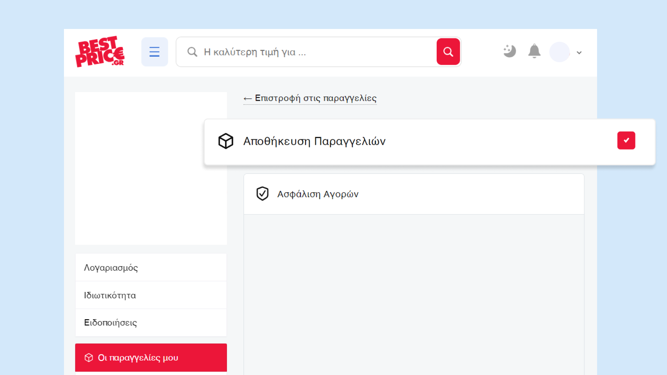The width and height of the screenshot is (667, 375).
Task: Click the magnifier icon inside the search field
Action: 192,52
